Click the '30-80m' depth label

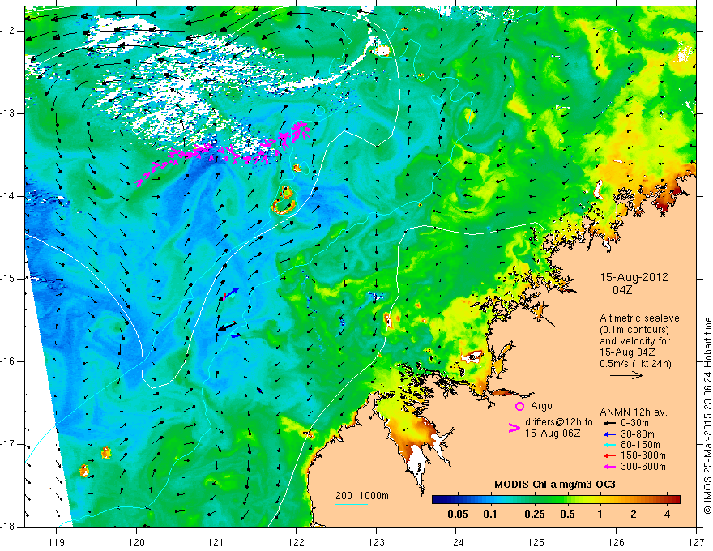point(637,434)
